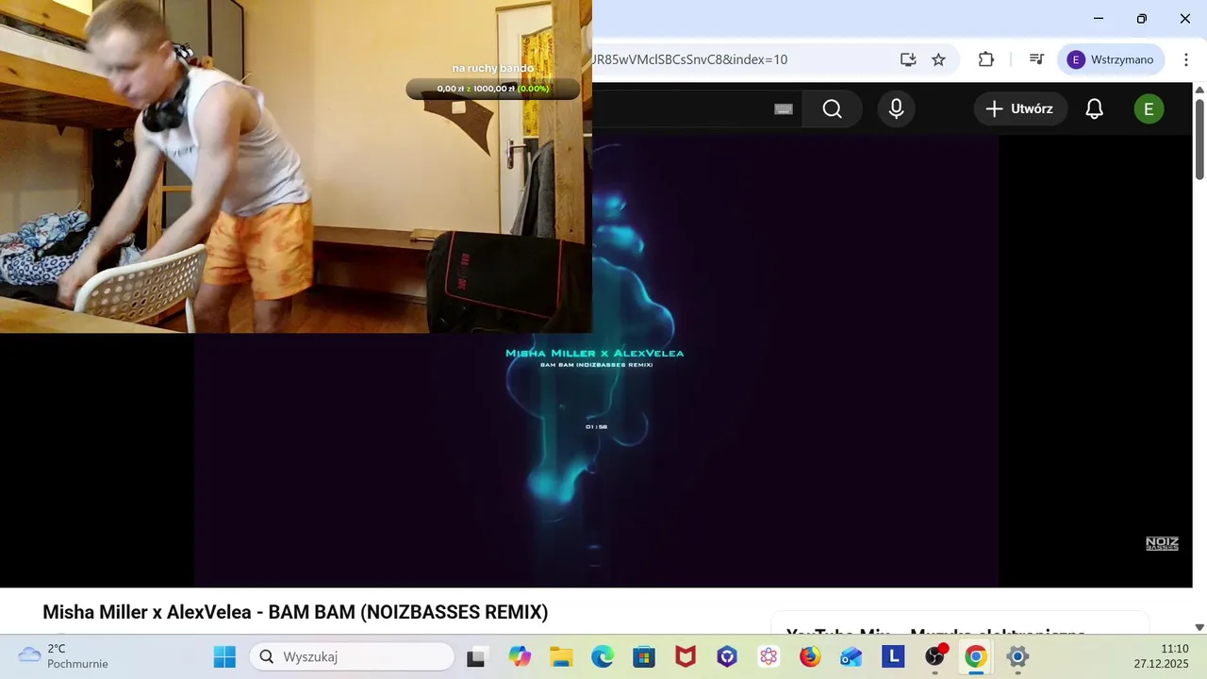Open the Chrome extensions puzzle icon

(986, 59)
